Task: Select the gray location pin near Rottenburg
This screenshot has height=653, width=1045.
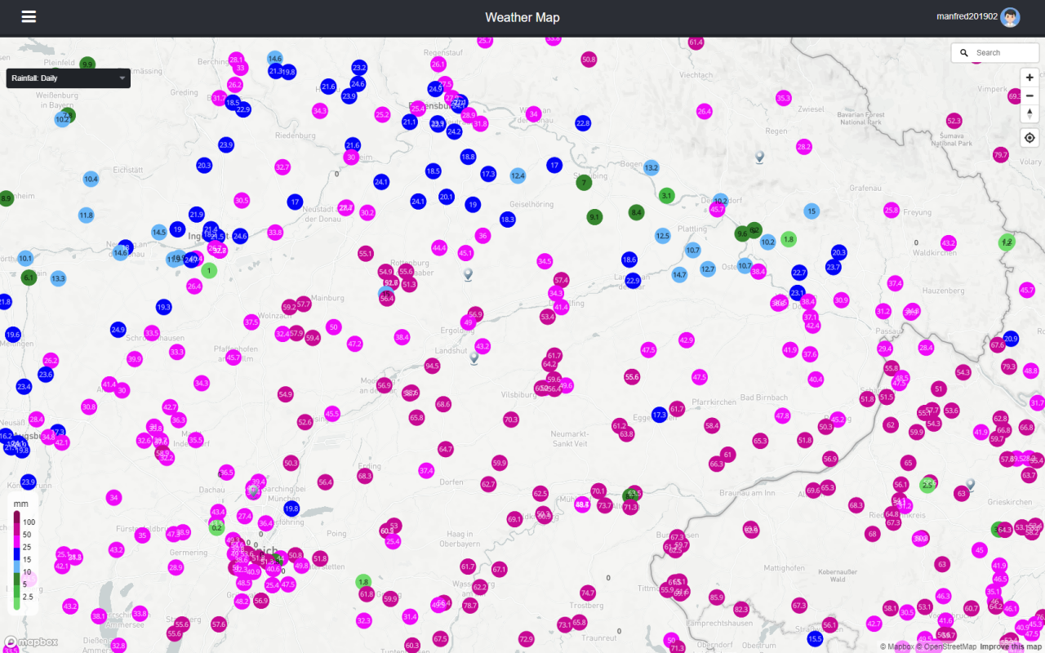Action: pos(468,273)
